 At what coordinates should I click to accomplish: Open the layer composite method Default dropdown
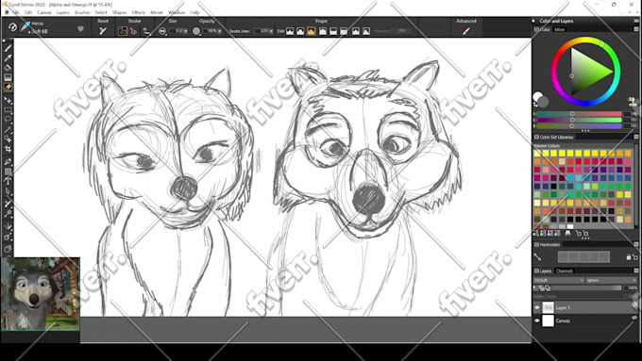pyautogui.click(x=559, y=280)
